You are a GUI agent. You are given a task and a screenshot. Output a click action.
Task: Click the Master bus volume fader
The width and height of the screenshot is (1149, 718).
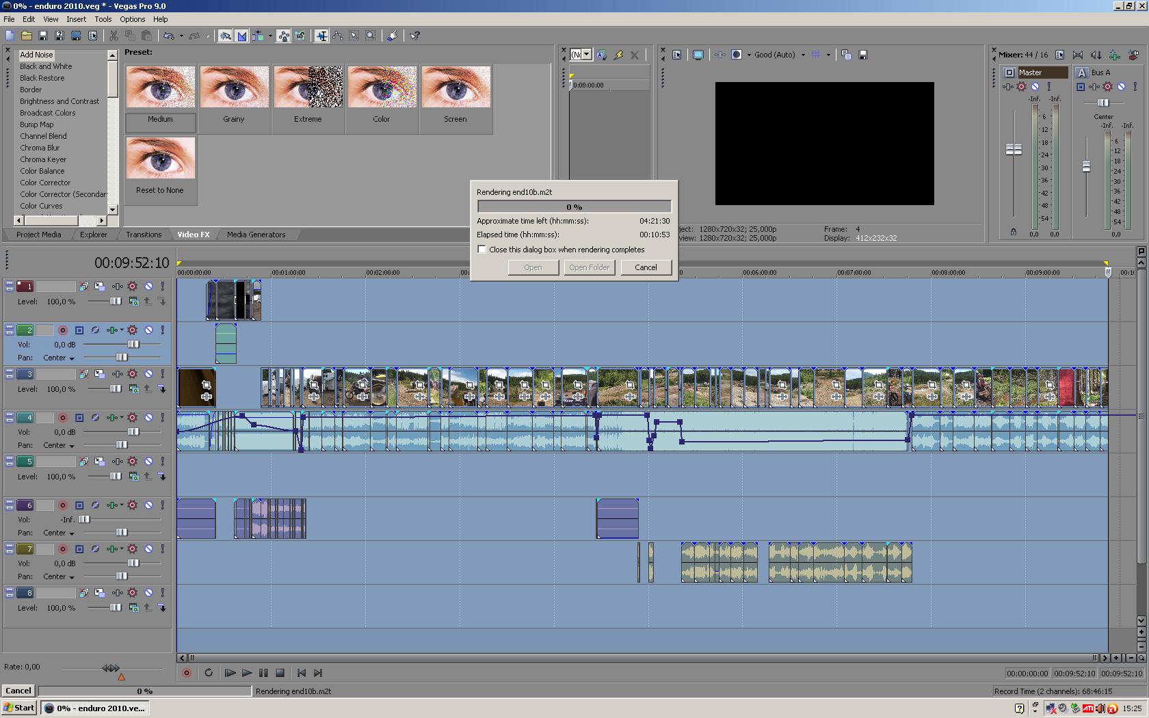click(x=1014, y=149)
